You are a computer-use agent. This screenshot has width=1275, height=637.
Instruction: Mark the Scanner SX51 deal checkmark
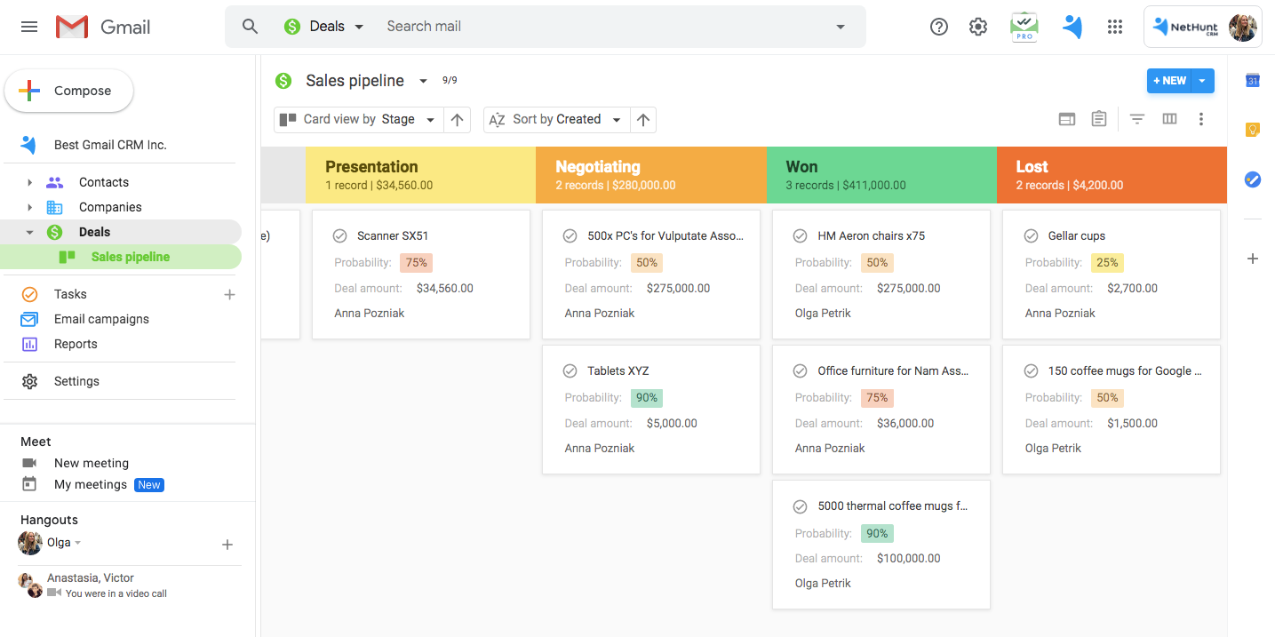click(x=339, y=235)
